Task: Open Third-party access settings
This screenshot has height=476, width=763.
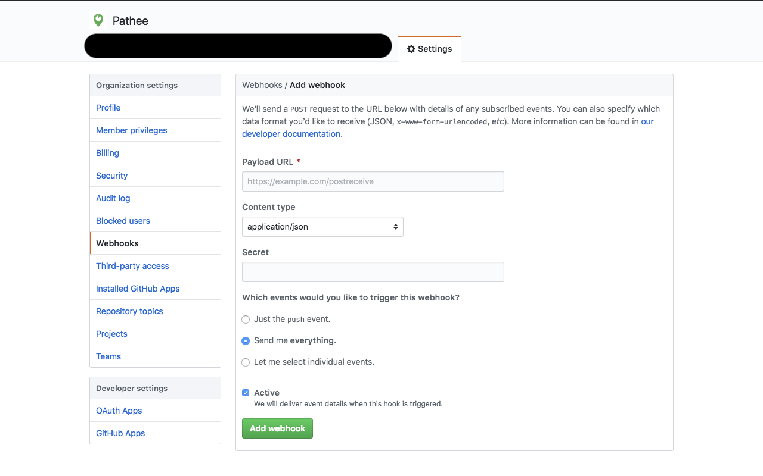Action: (x=132, y=265)
